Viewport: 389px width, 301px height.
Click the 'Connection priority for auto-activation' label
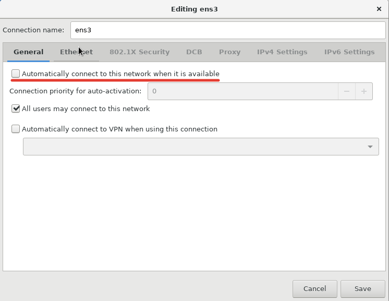coord(76,91)
